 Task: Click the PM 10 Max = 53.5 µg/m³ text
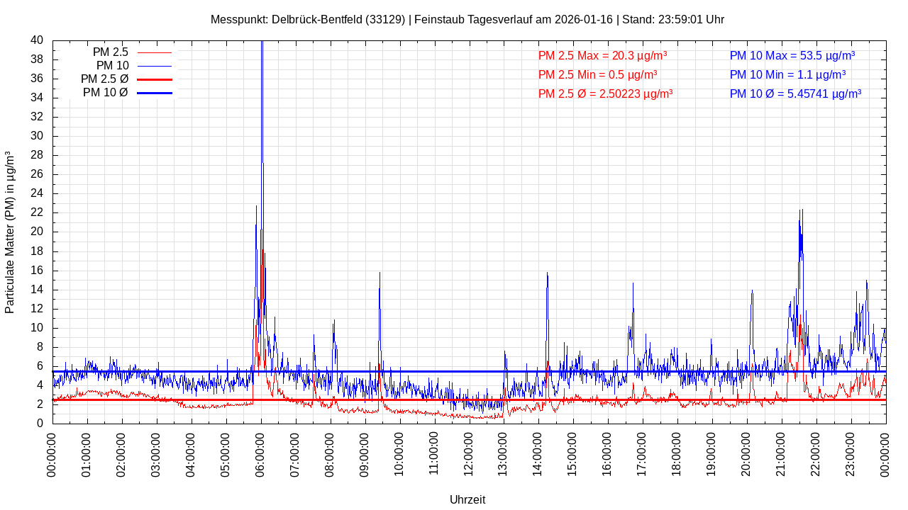[x=792, y=55]
